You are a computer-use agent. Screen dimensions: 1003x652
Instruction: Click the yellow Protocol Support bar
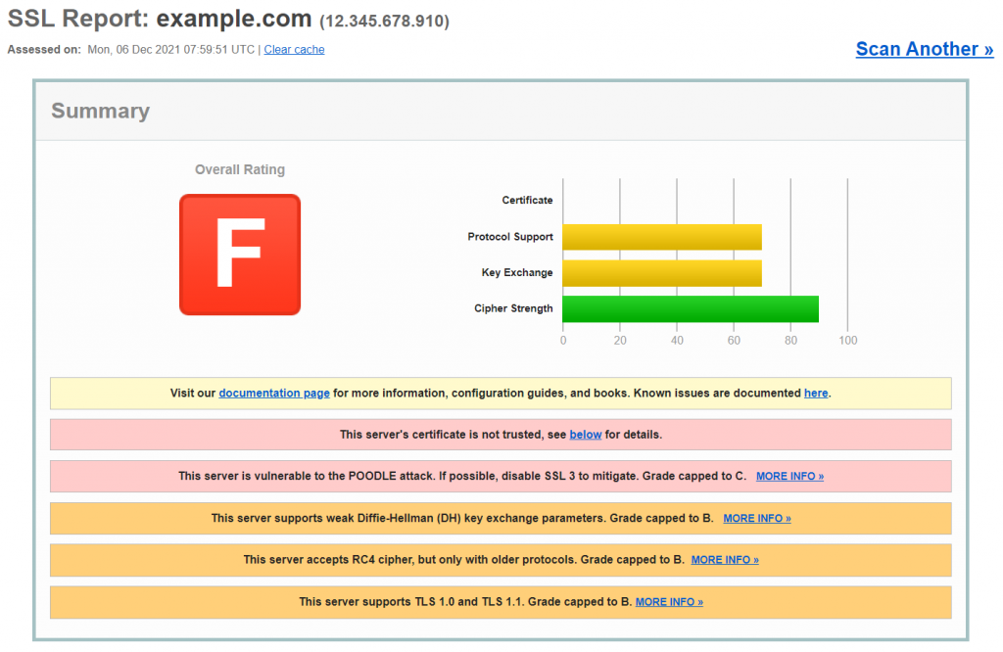pyautogui.click(x=662, y=237)
